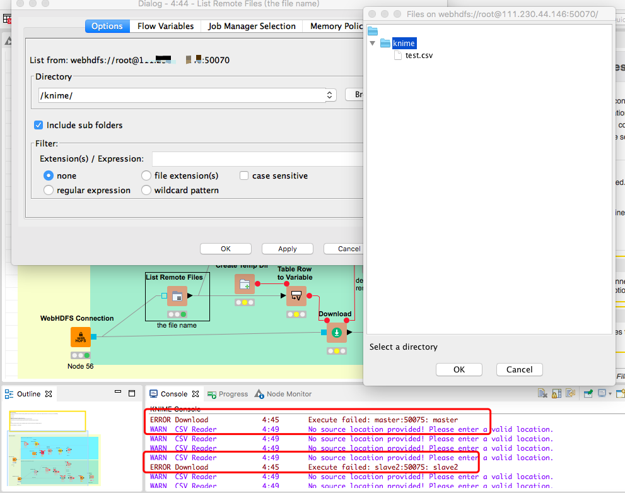
Task: Switch to the Flow Variables tab
Action: [x=165, y=26]
